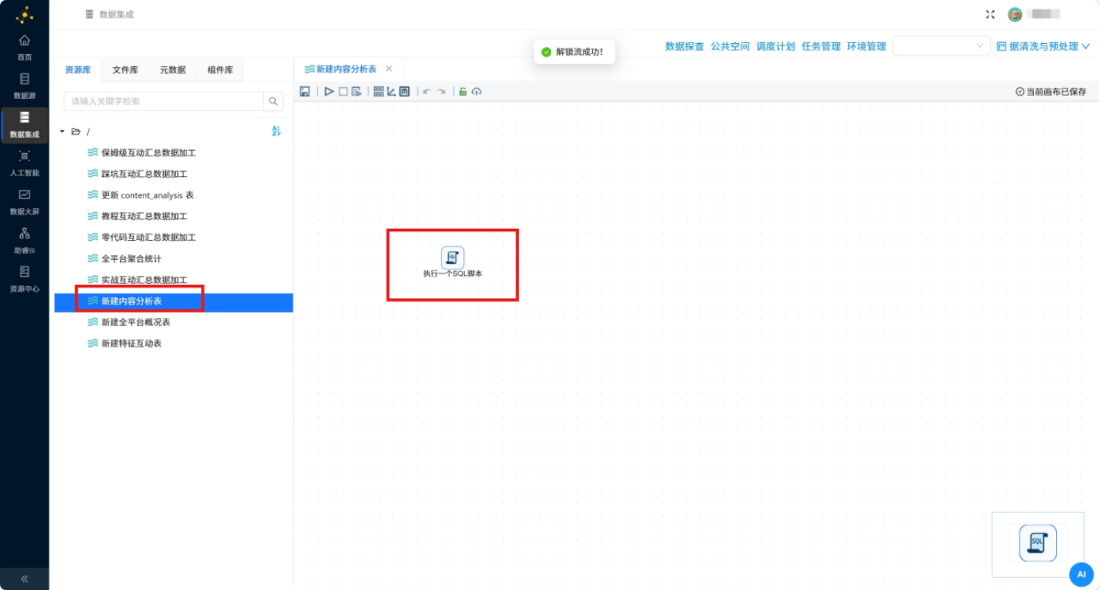This screenshot has width=1100, height=590.
Task: Click the undo arrow in the toolbar
Action: point(427,92)
